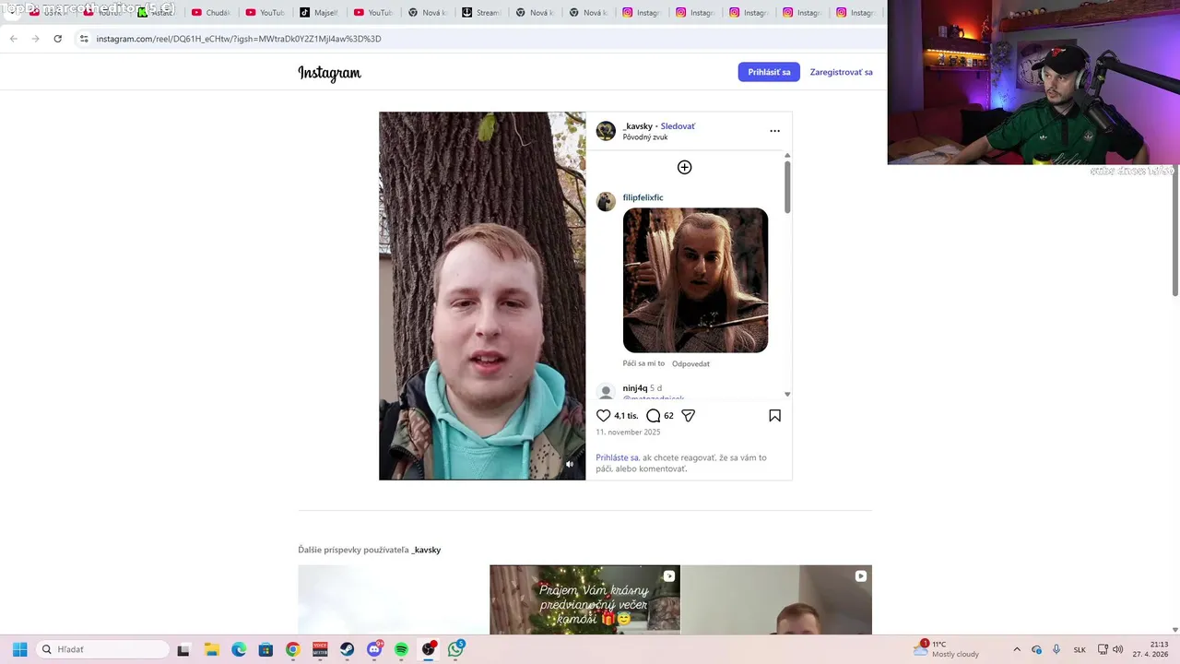Viewport: 1180px width, 664px height.
Task: Open the weather widget showing 11°C
Action: coord(947,649)
